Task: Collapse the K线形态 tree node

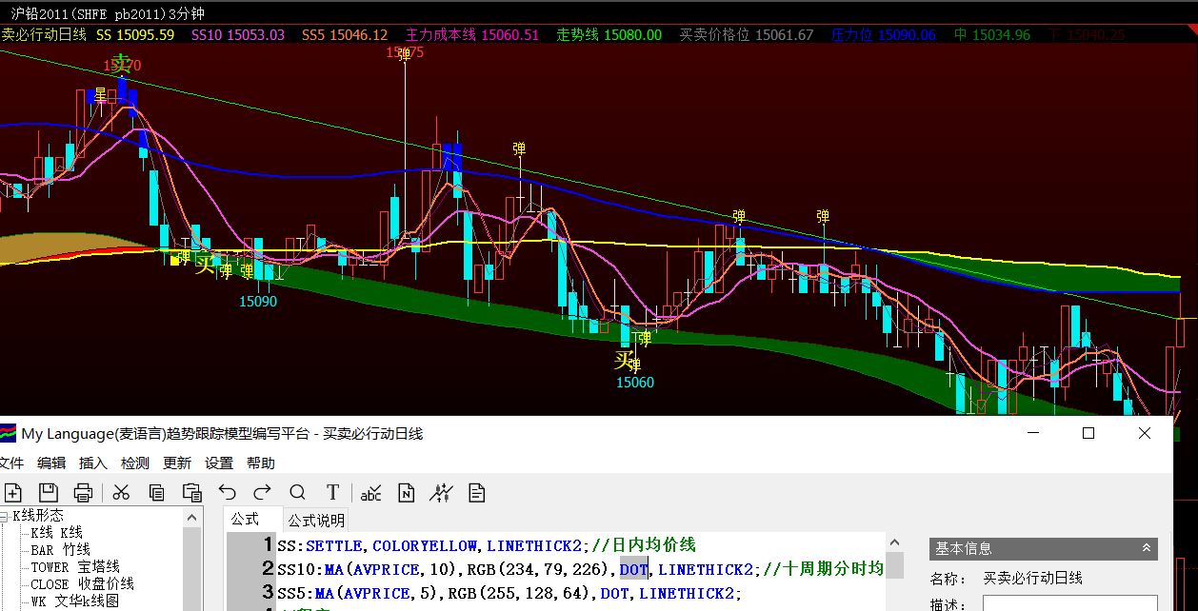Action: pyautogui.click(x=6, y=516)
